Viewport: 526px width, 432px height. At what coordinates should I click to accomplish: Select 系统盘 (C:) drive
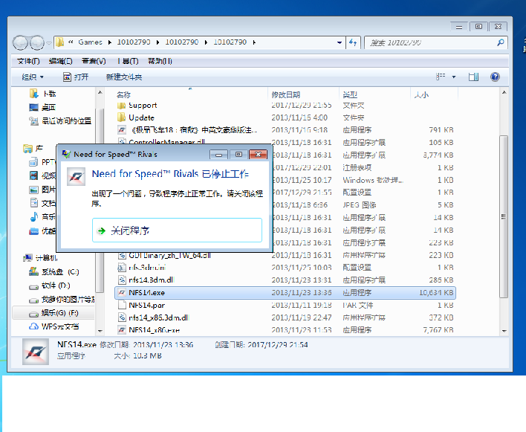[54, 272]
